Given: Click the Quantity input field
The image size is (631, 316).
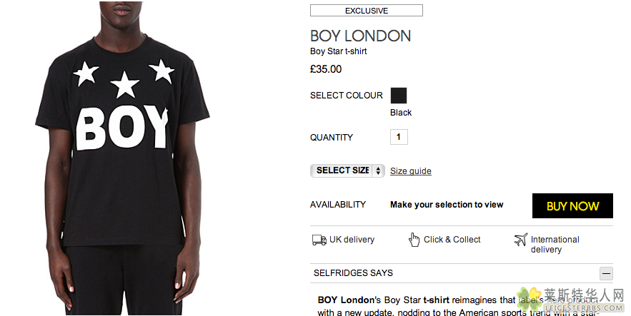Looking at the screenshot, I should 399,137.
